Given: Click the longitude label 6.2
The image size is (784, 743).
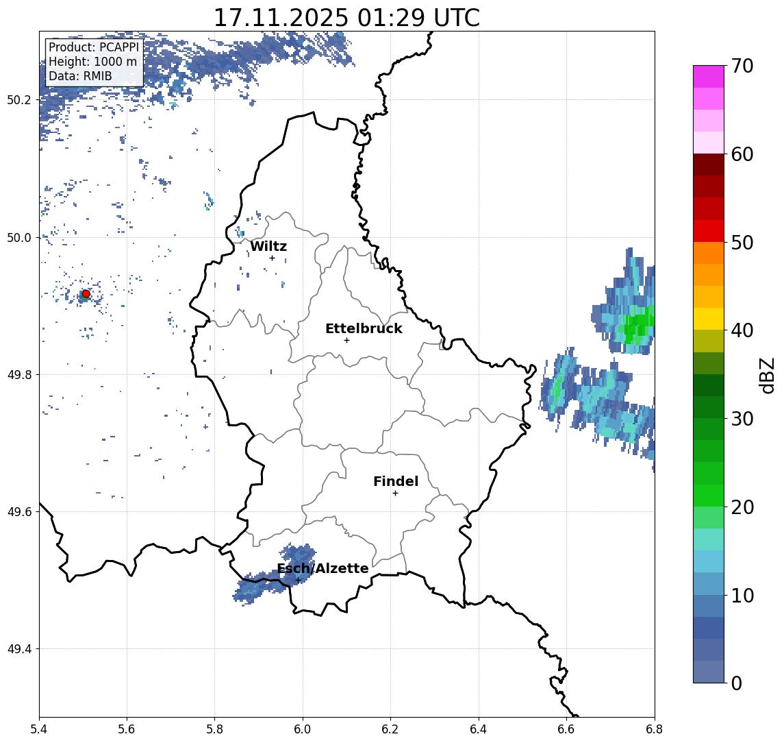Looking at the screenshot, I should click(x=390, y=729).
